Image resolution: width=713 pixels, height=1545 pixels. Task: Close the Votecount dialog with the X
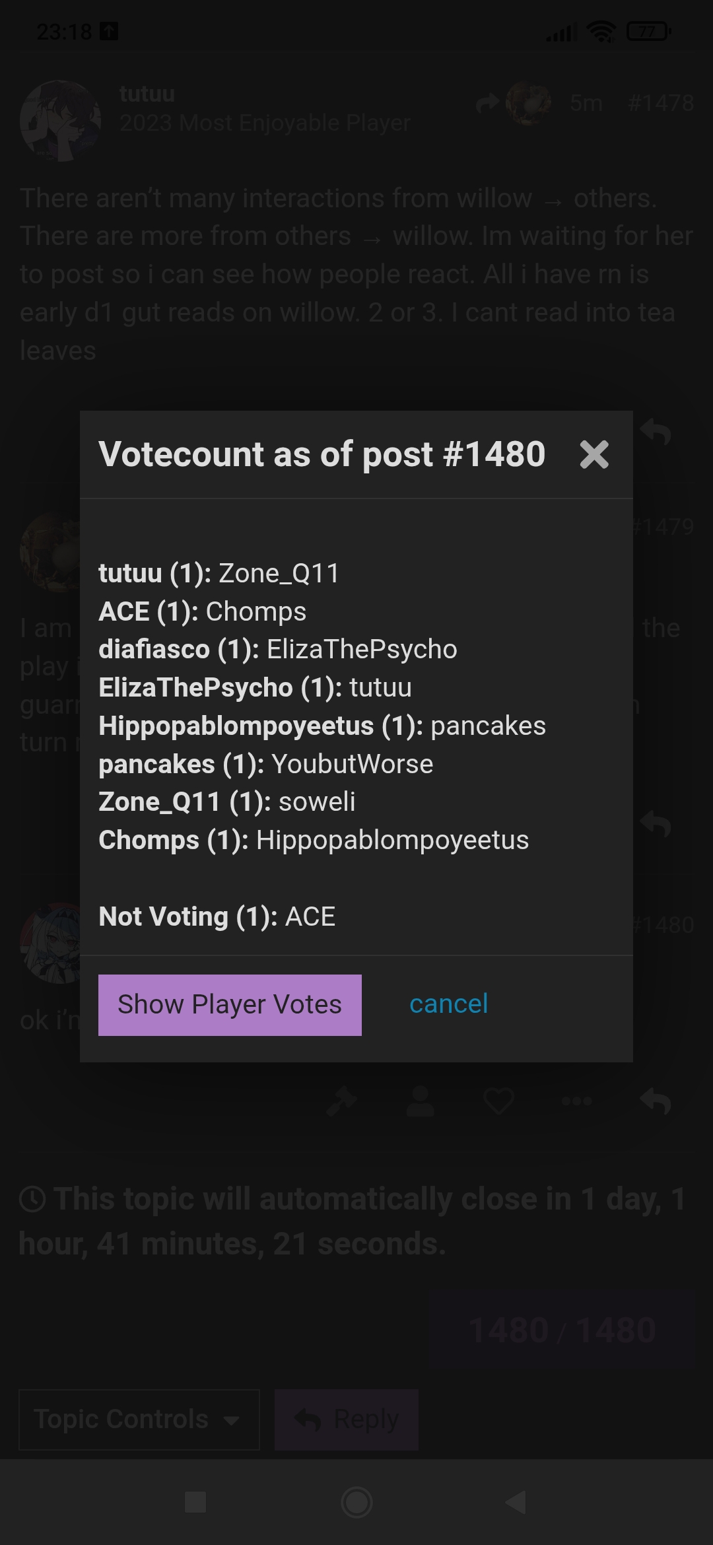pos(594,455)
